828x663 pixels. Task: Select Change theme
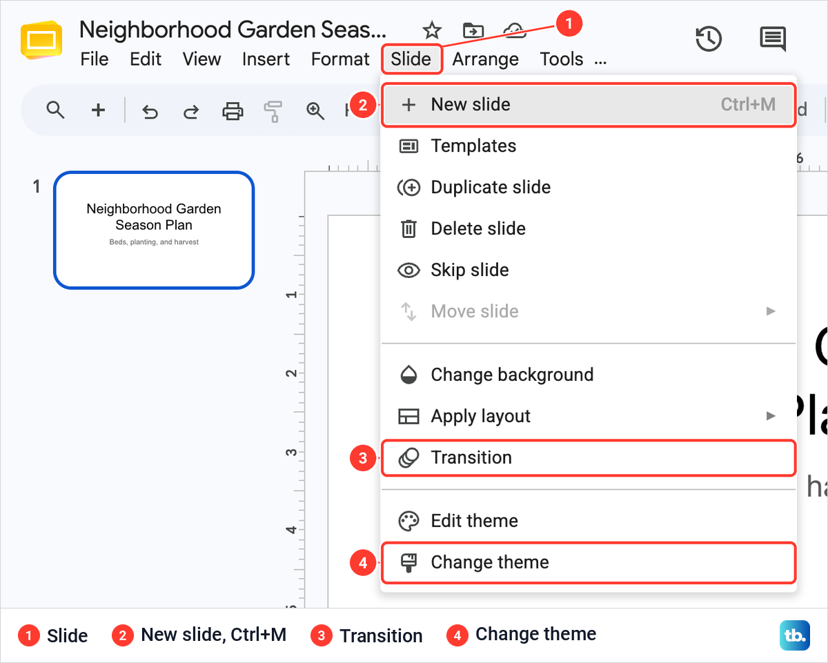click(x=589, y=562)
